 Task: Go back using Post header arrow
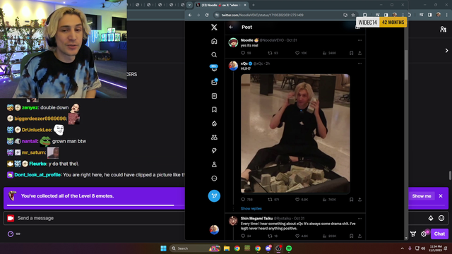231,27
